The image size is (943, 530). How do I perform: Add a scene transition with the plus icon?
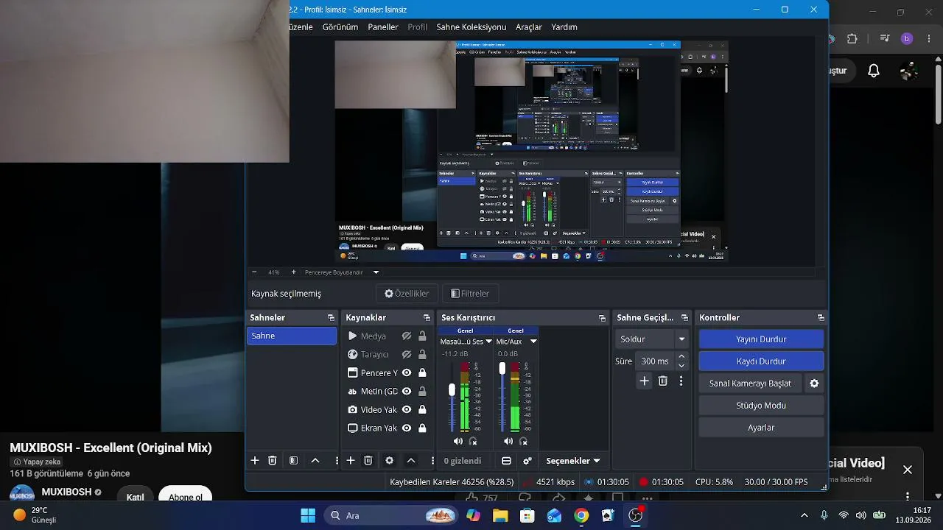click(x=645, y=381)
